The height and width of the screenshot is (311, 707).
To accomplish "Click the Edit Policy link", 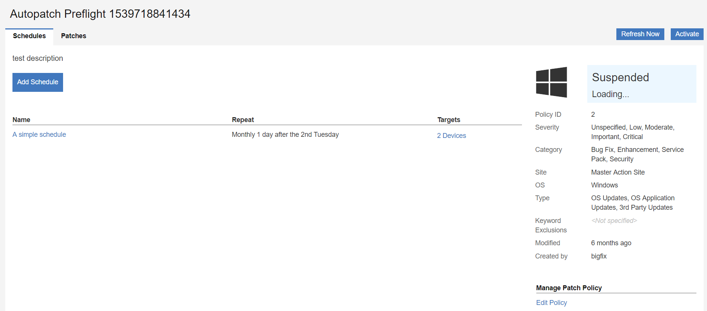I will click(551, 303).
